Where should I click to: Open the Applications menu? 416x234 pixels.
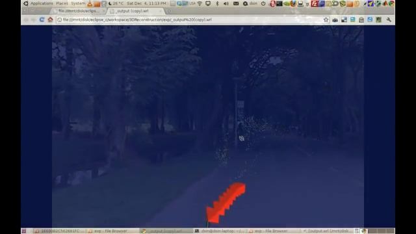coord(42,3)
